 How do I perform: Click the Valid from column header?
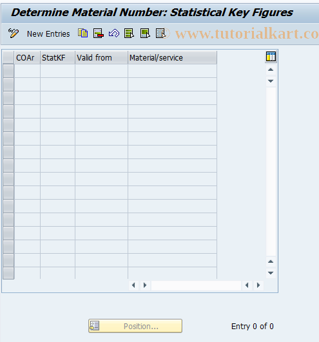(101, 58)
